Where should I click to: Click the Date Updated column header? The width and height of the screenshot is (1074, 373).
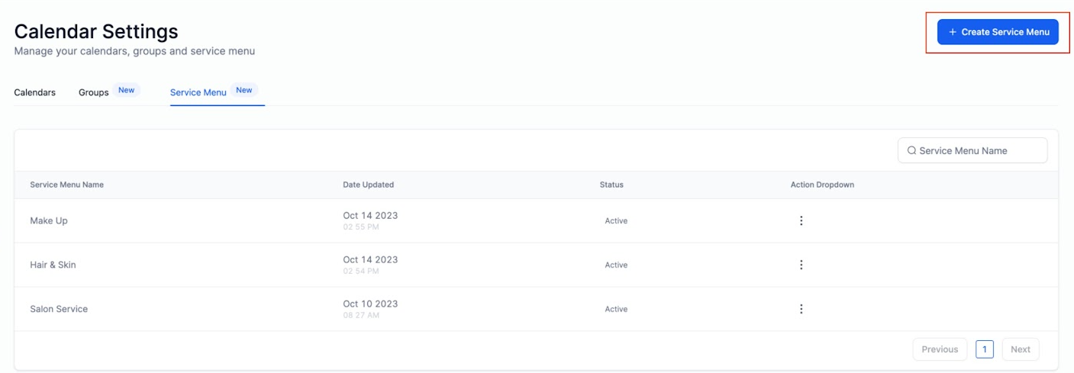369,185
